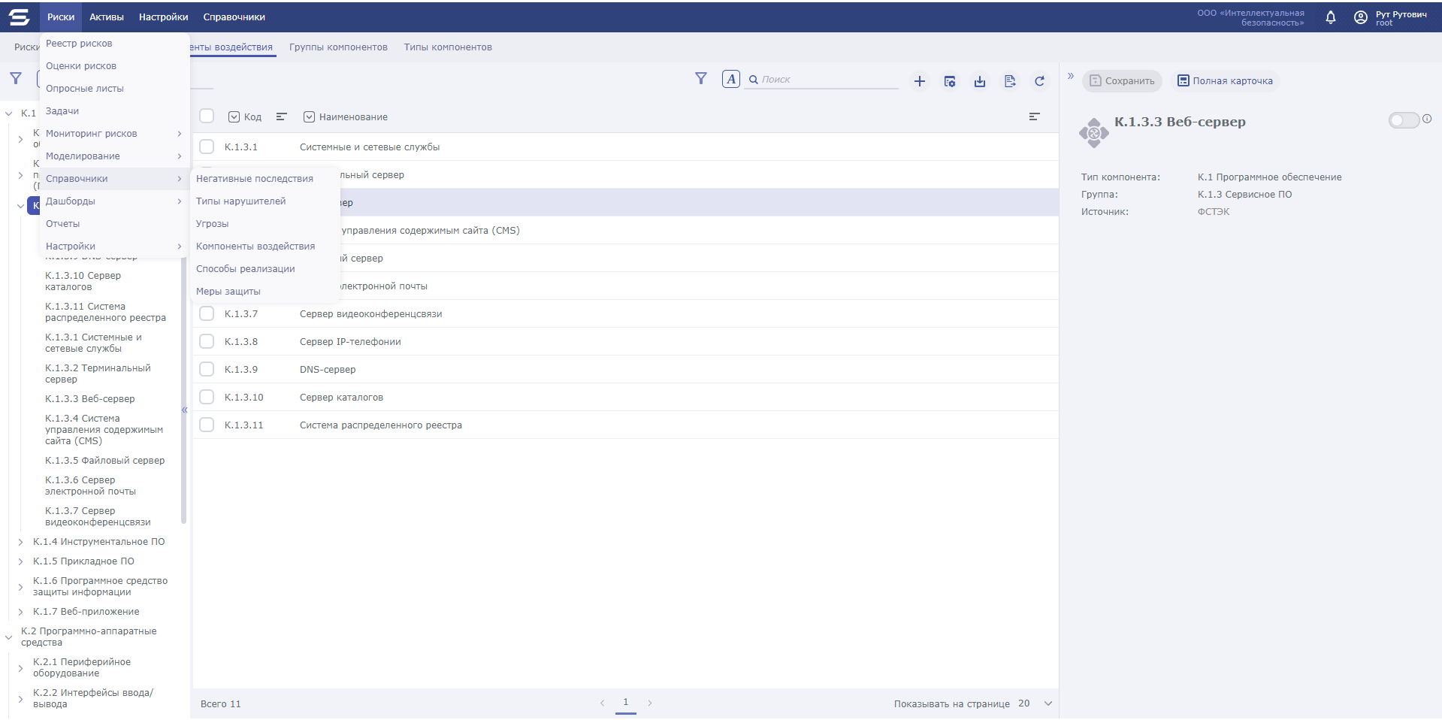This screenshot has height=720, width=1442.
Task: Click the DNS-сервер table row
Action: pos(625,369)
